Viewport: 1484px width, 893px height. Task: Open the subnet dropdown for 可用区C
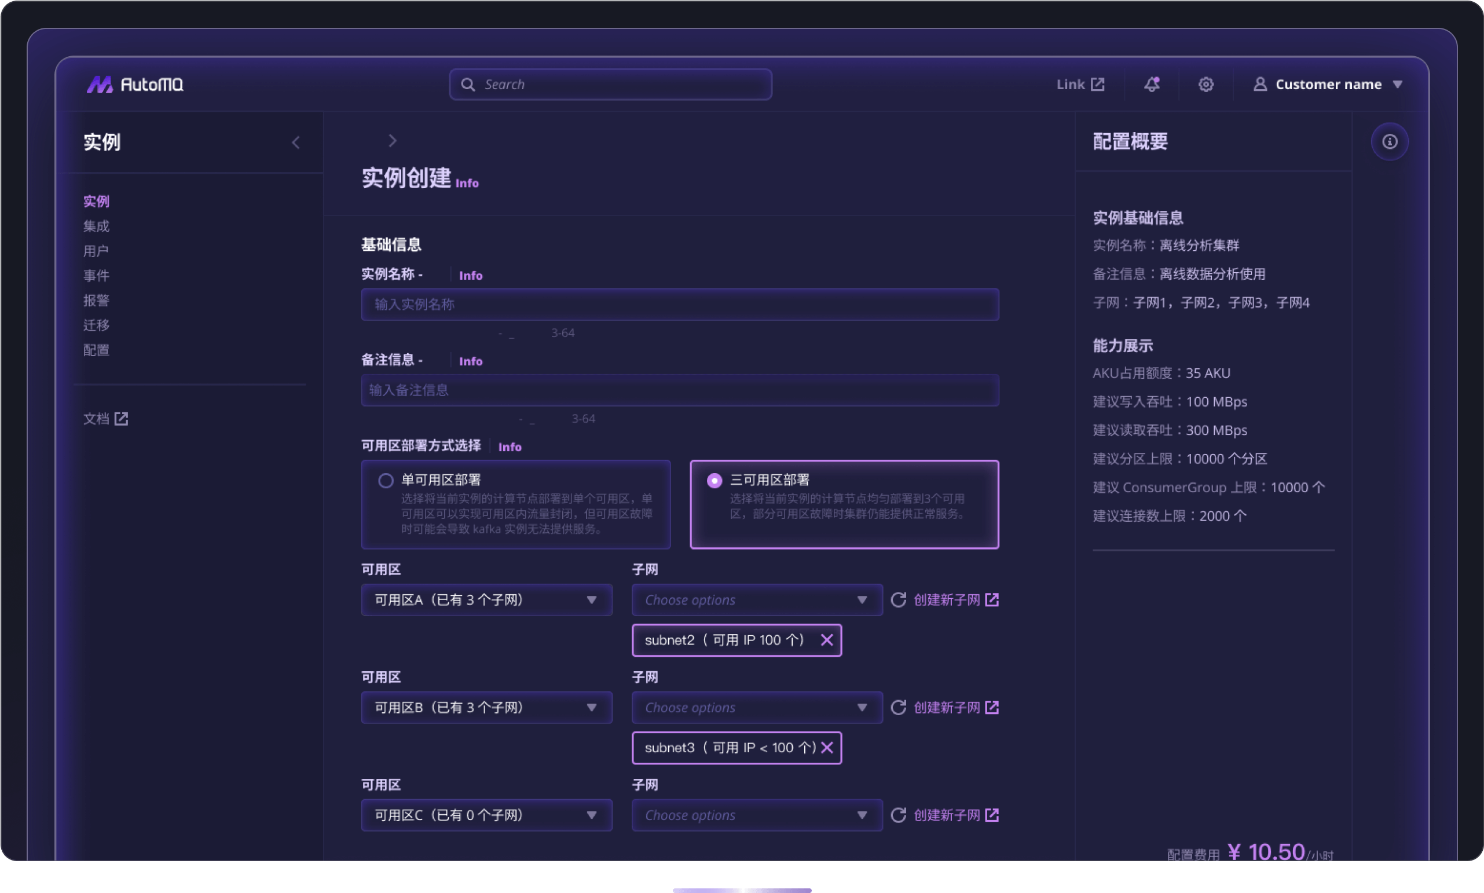[756, 815]
